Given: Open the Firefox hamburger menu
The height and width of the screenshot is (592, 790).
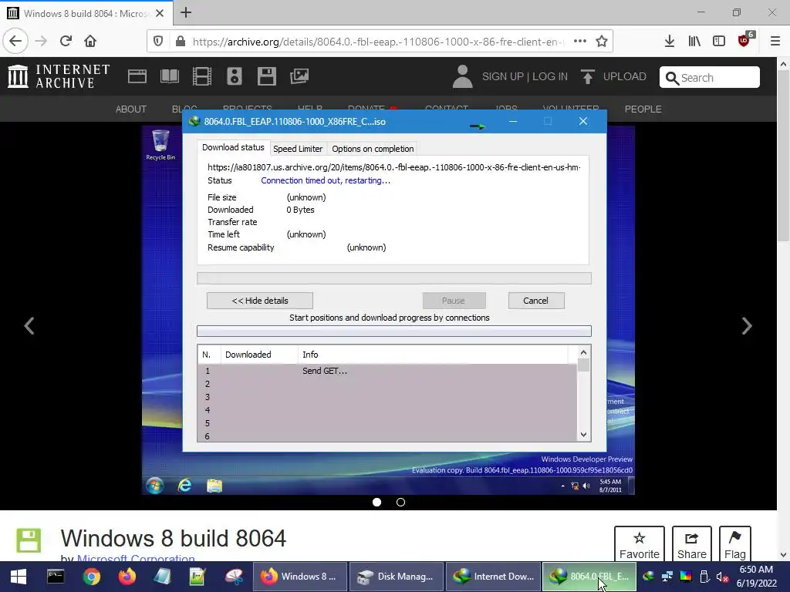Looking at the screenshot, I should tap(775, 42).
